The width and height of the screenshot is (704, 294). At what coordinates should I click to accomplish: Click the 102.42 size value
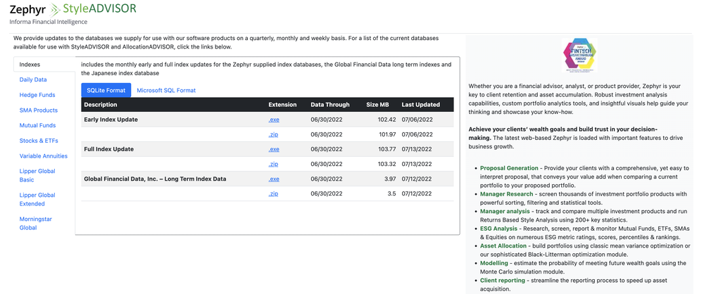[x=386, y=120]
